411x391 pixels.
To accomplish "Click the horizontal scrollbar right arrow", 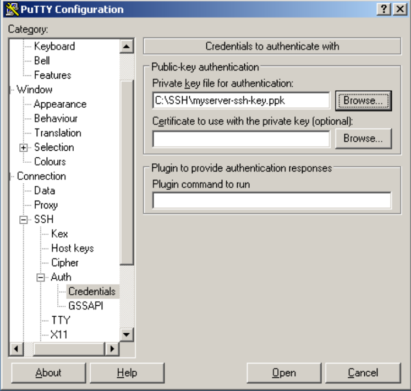I will (112, 349).
